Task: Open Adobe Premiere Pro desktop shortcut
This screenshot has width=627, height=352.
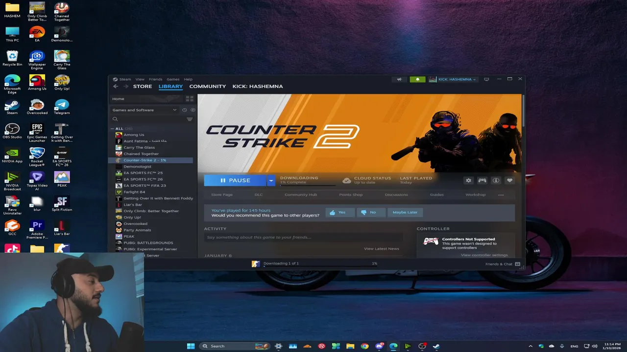Action: pyautogui.click(x=37, y=229)
